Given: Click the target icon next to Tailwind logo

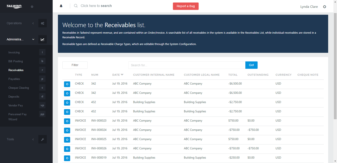Looking at the screenshot, I should coord(32,7).
